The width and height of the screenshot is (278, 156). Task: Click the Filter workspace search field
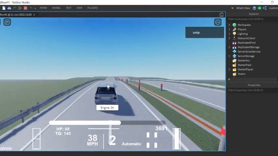pyautogui.click(x=253, y=19)
